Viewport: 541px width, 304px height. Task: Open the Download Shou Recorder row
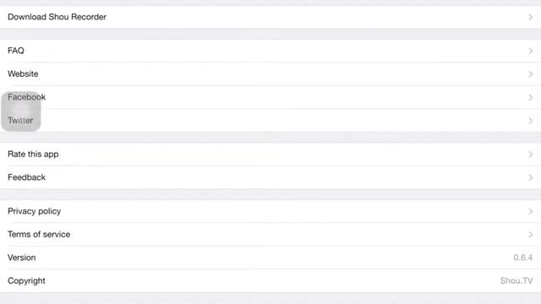pos(270,17)
